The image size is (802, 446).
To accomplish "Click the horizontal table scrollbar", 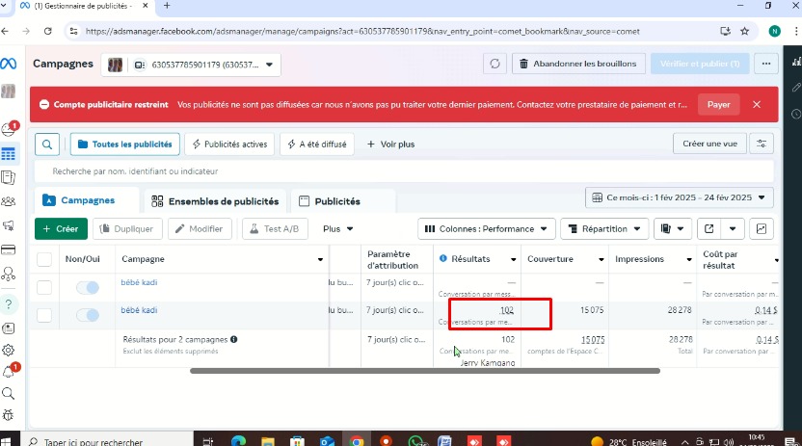I will [x=425, y=371].
